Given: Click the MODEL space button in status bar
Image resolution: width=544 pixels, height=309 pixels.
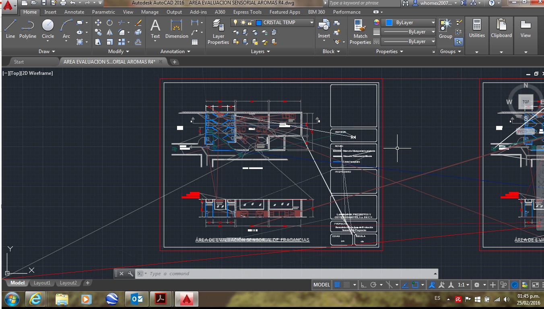Looking at the screenshot, I should click(x=321, y=284).
